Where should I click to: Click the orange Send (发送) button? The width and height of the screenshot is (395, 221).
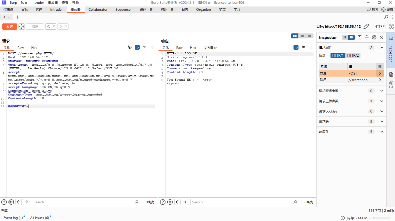pos(9,26)
